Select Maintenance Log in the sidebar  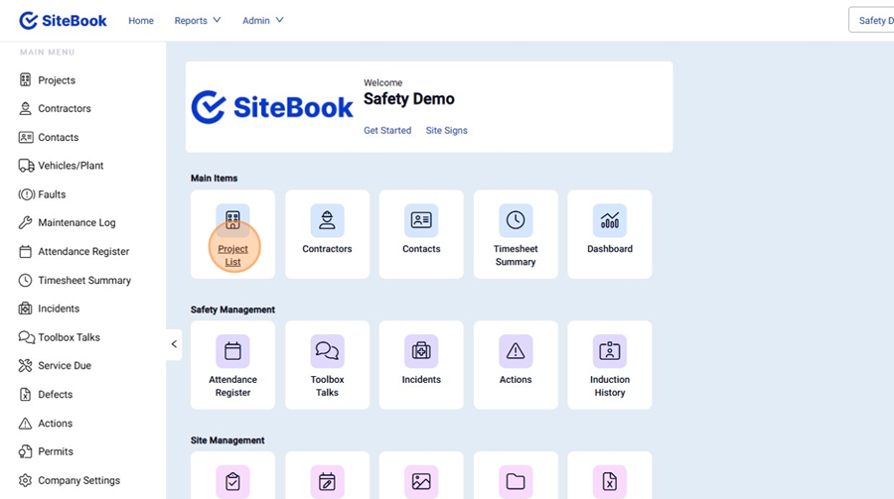point(76,223)
